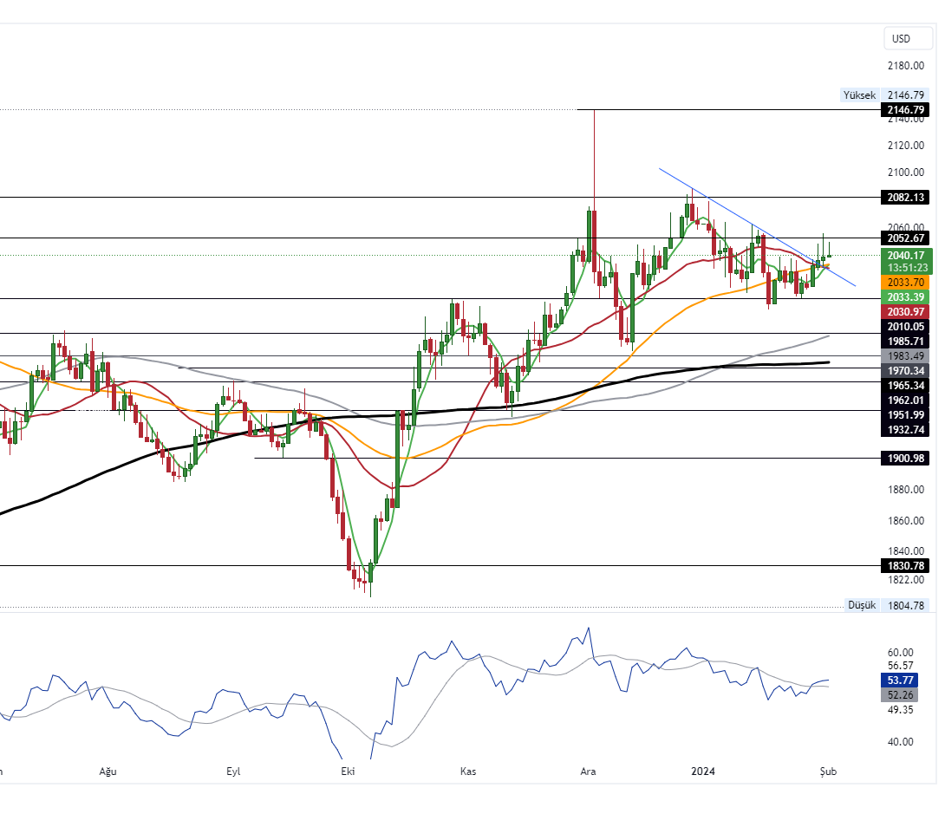945x814 pixels.
Task: Select the Kas month on time axis
Action: pyautogui.click(x=467, y=770)
